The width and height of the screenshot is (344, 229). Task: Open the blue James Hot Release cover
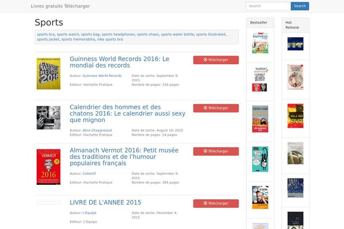click(x=295, y=188)
